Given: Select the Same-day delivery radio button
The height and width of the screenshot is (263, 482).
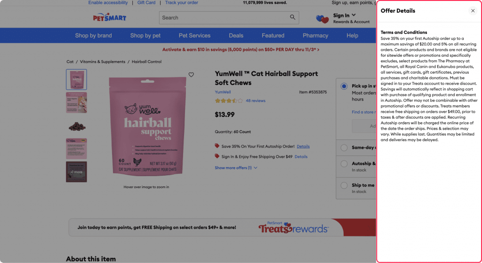Looking at the screenshot, I should pyautogui.click(x=344, y=148).
